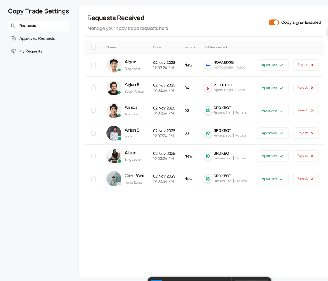The image size is (328, 281).
Task: Check the Aiguo GROKBOT row checkbox
Action: (x=94, y=156)
